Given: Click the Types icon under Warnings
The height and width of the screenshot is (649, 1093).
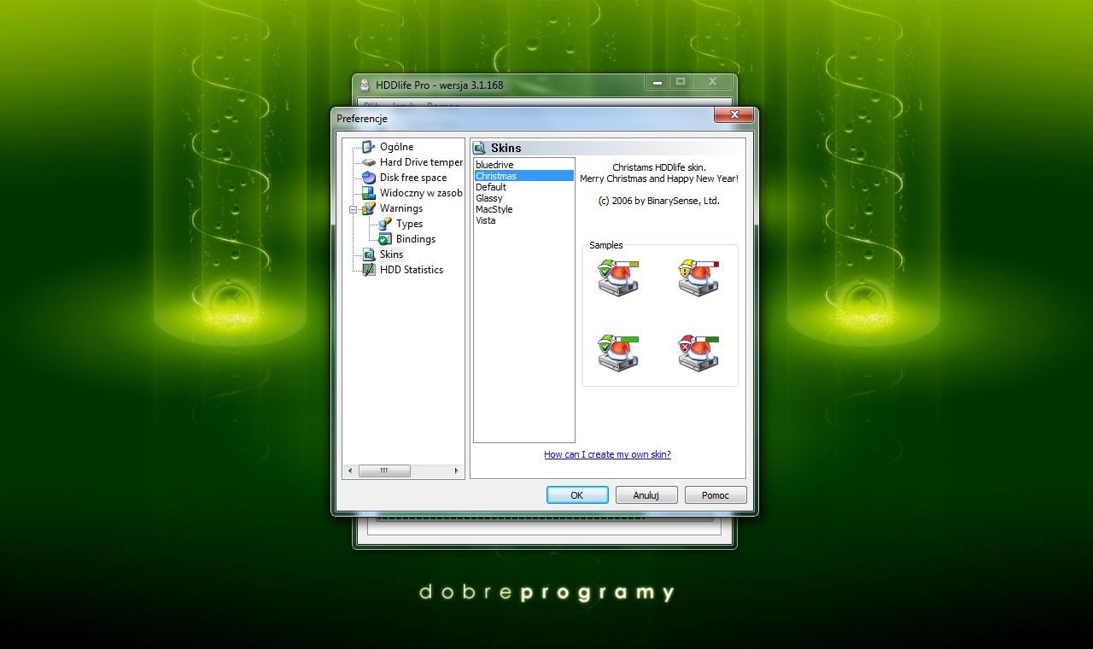Looking at the screenshot, I should tap(384, 224).
